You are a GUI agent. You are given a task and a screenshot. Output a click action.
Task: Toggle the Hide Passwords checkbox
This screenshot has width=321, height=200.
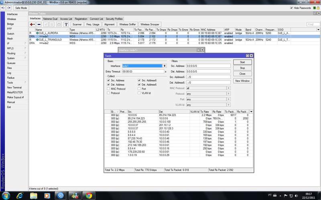click(x=292, y=8)
